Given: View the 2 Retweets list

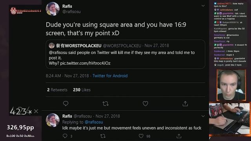Looking at the screenshot, I should click(x=57, y=90).
